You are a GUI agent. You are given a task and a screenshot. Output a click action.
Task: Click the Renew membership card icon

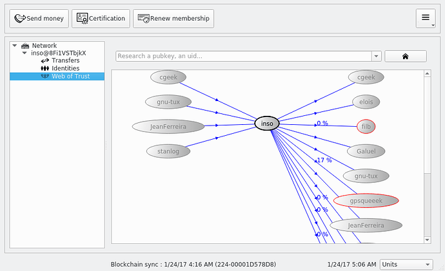[144, 19]
